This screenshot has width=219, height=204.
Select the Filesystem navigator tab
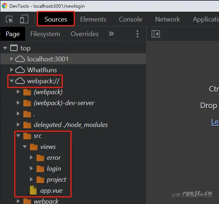(x=45, y=34)
